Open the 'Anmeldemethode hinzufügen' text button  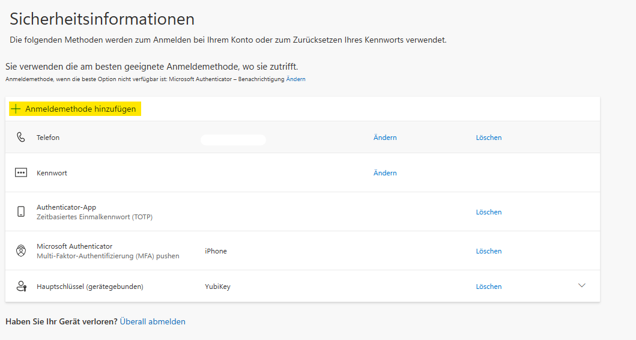click(x=80, y=109)
